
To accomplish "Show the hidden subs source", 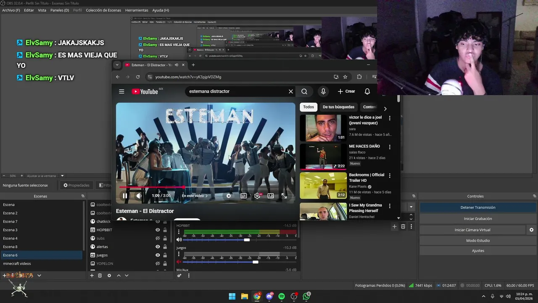I will [x=158, y=238].
